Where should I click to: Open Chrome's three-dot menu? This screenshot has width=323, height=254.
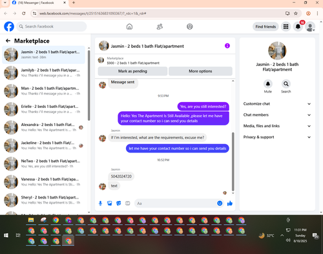tap(317, 14)
